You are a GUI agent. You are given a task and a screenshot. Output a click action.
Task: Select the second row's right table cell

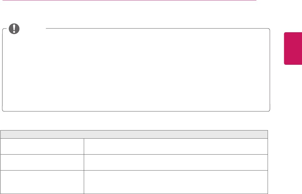pos(176,162)
